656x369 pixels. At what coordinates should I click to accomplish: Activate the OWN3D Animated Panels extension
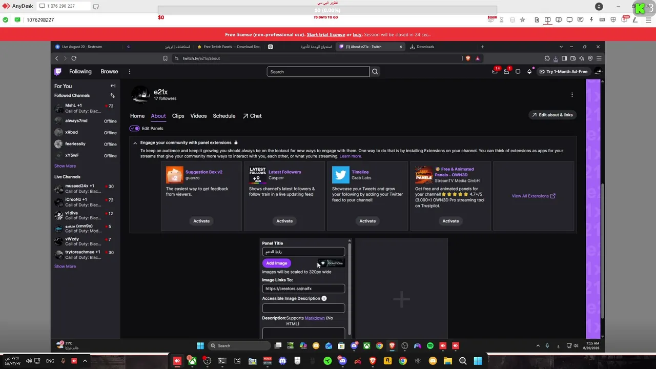450,221
